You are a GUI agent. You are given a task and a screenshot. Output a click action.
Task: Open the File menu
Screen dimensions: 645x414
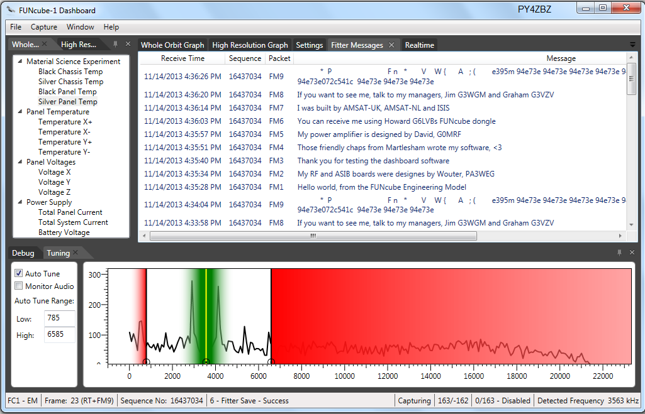tap(16, 26)
